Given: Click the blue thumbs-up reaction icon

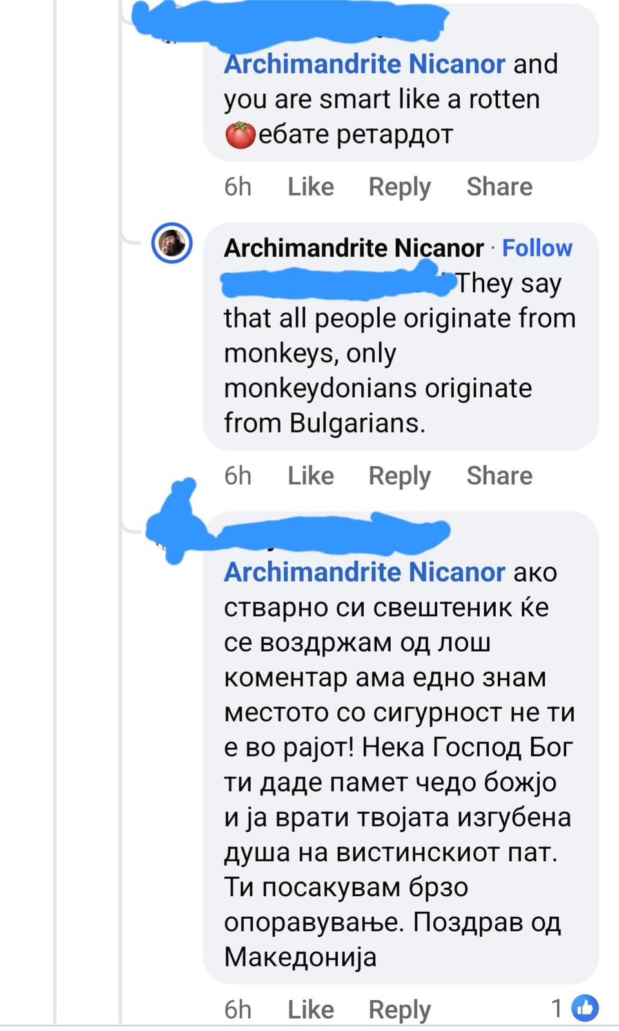Looking at the screenshot, I should (585, 1008).
